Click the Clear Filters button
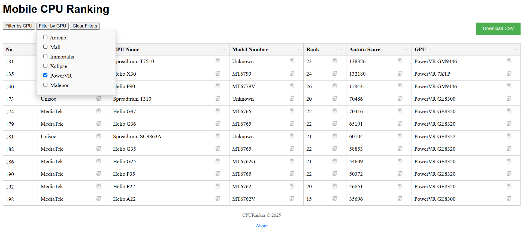This screenshot has height=232, width=523. click(85, 26)
